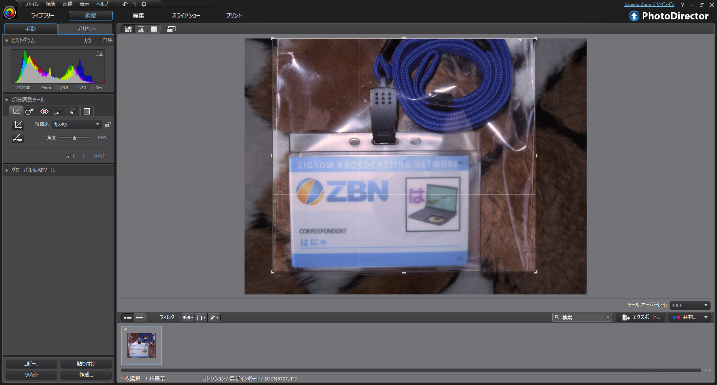Viewport: 717px width, 385px height.
Task: Toggle histogram clipping warning icon
Action: point(99,54)
